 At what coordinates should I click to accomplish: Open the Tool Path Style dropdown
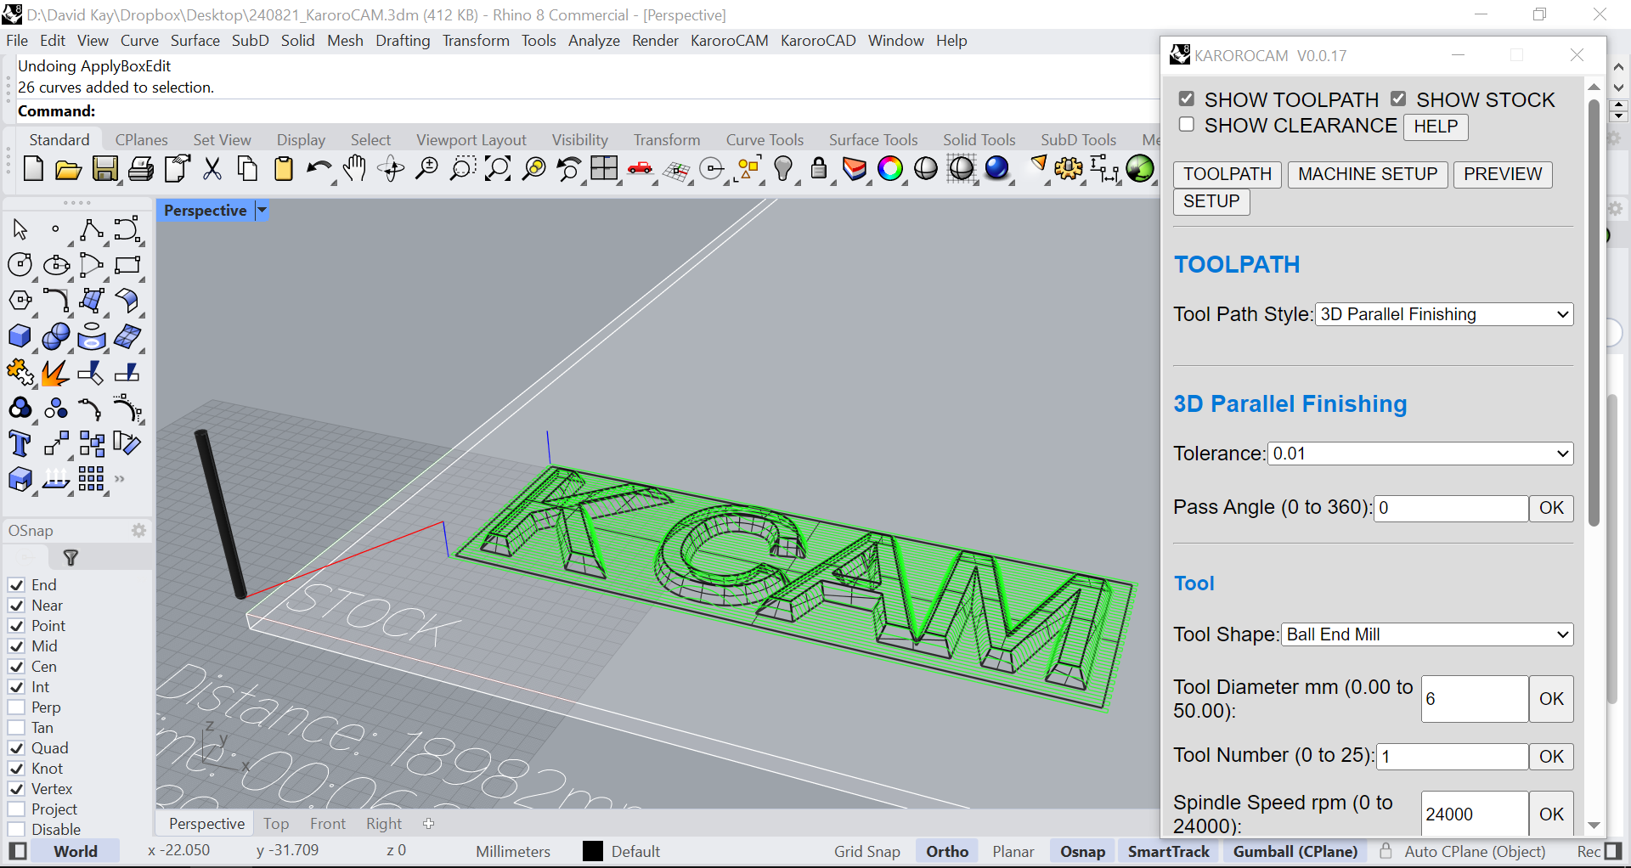[1444, 314]
